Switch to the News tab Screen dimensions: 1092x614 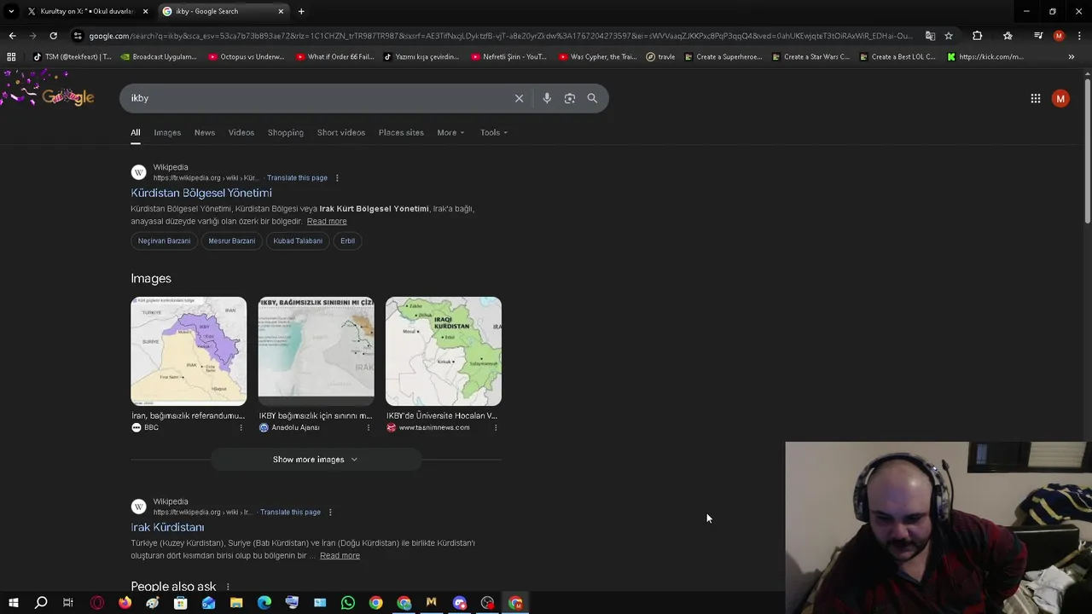point(205,133)
